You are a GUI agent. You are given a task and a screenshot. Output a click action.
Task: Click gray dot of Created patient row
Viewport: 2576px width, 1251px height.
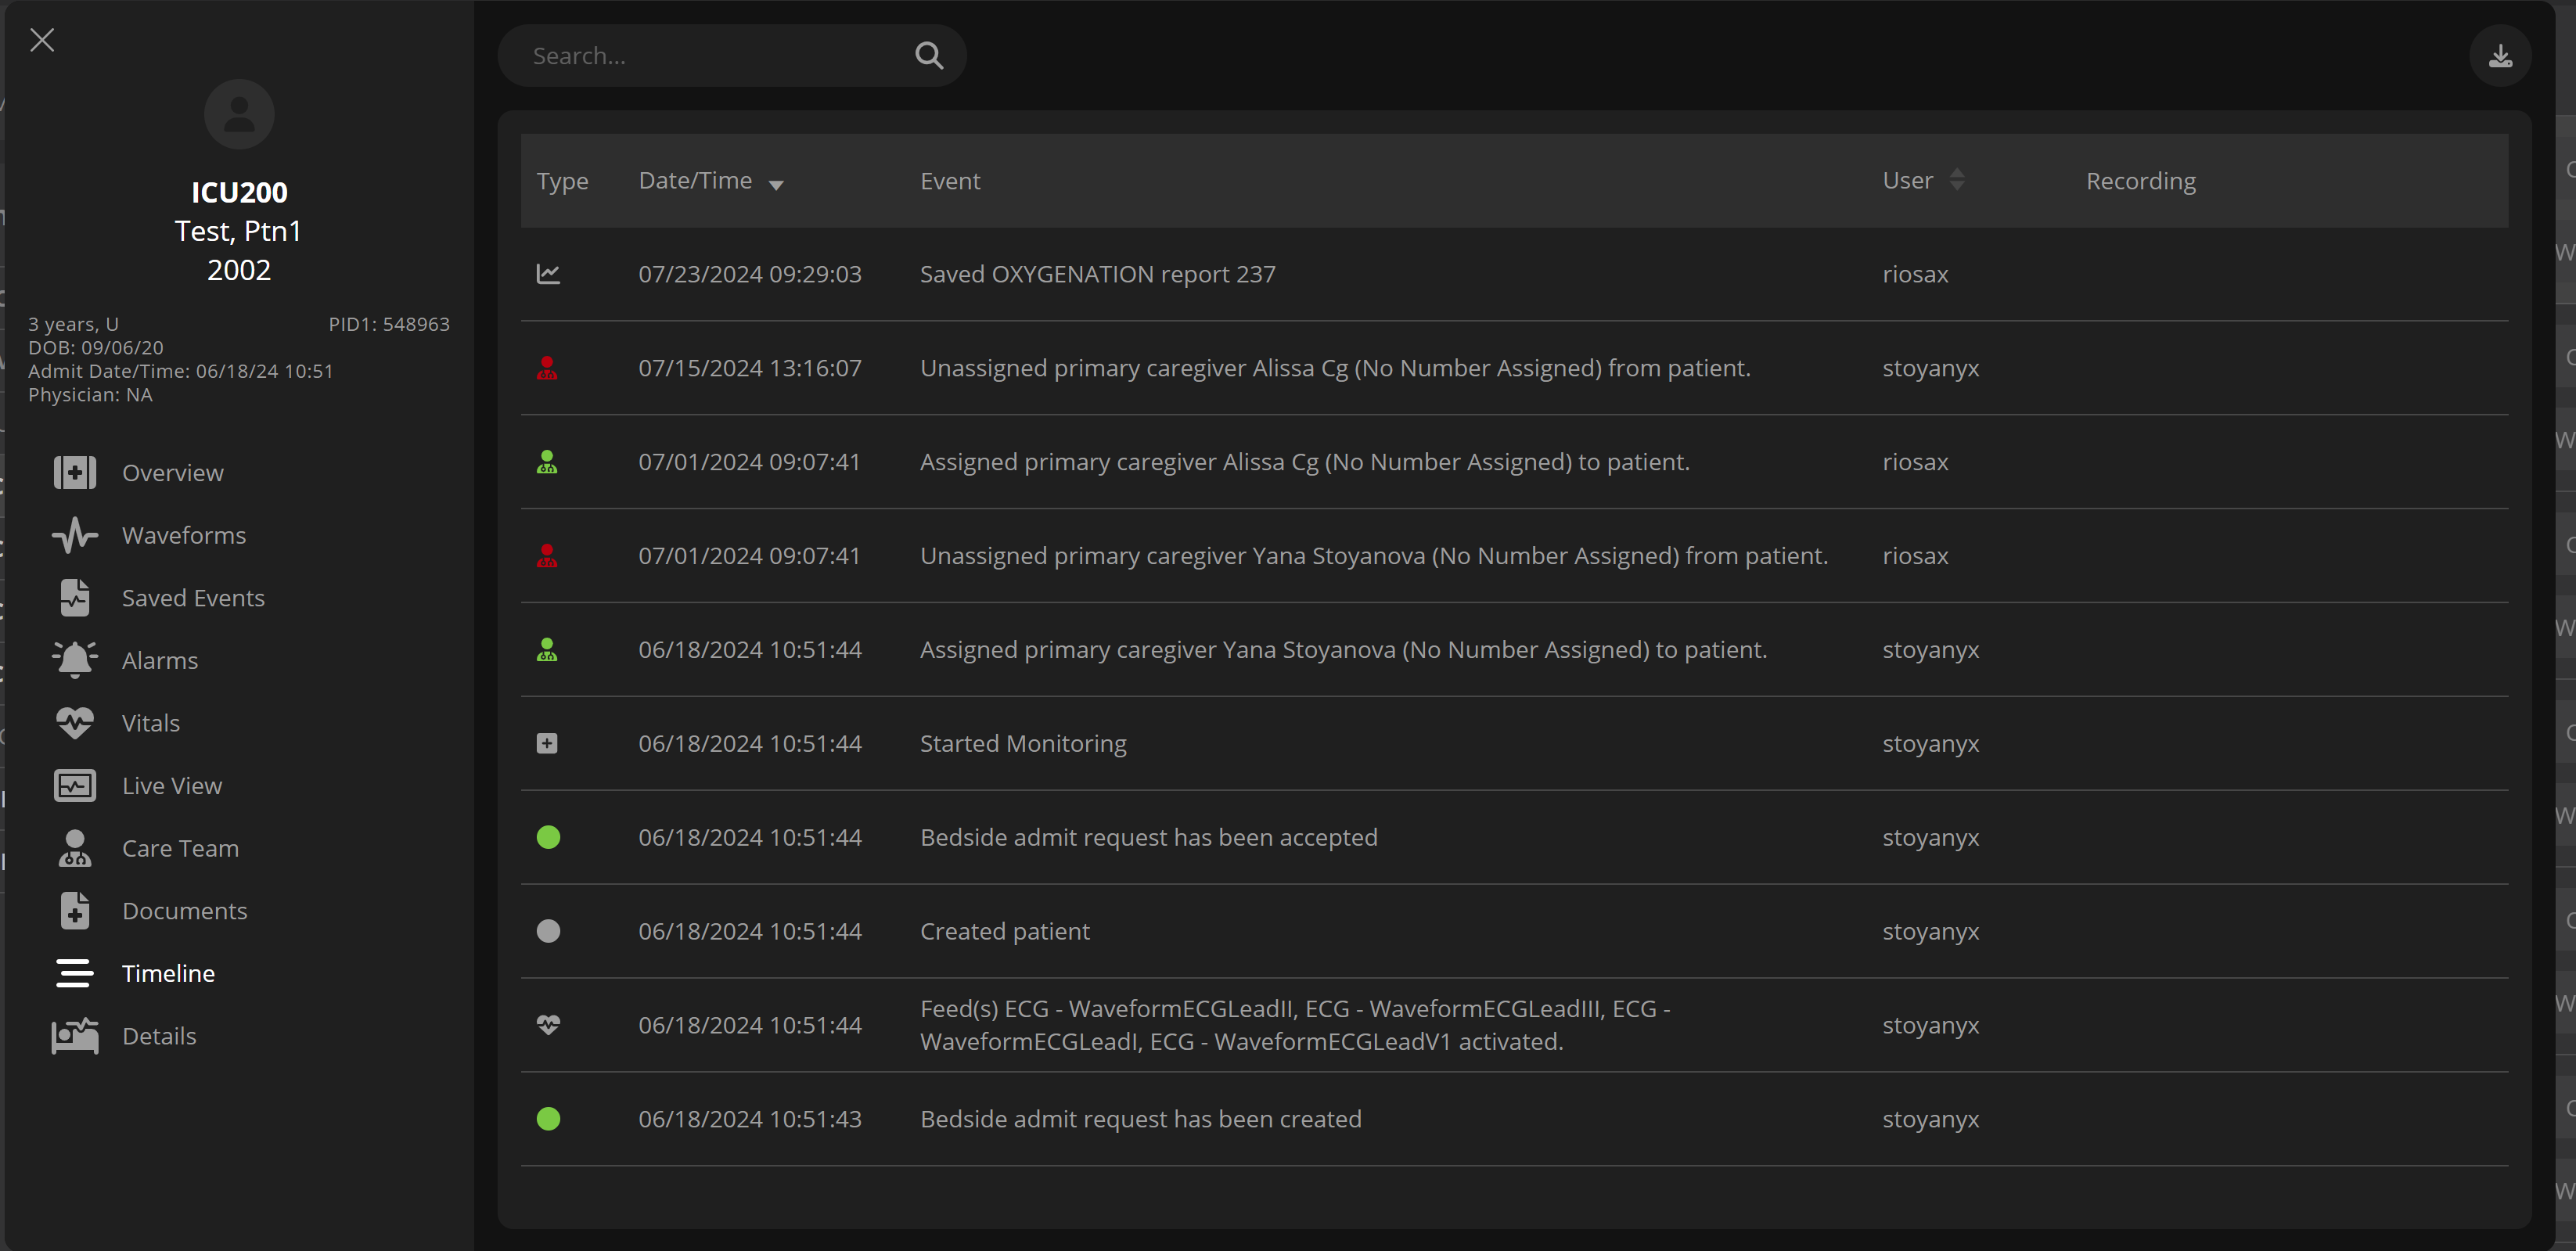(548, 931)
